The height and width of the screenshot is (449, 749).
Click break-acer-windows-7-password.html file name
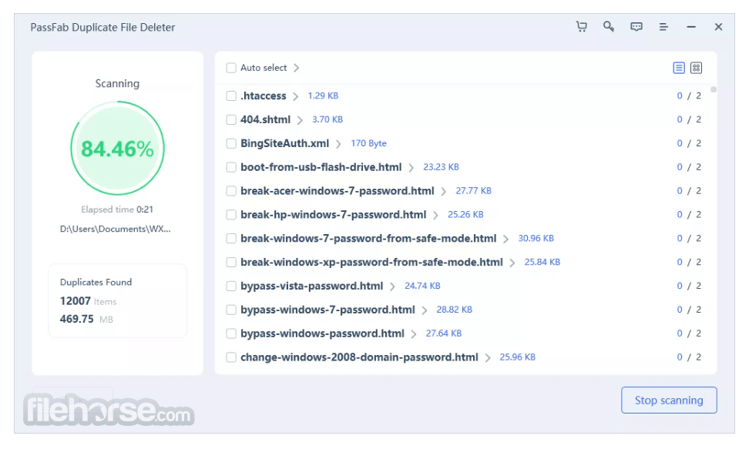click(338, 191)
